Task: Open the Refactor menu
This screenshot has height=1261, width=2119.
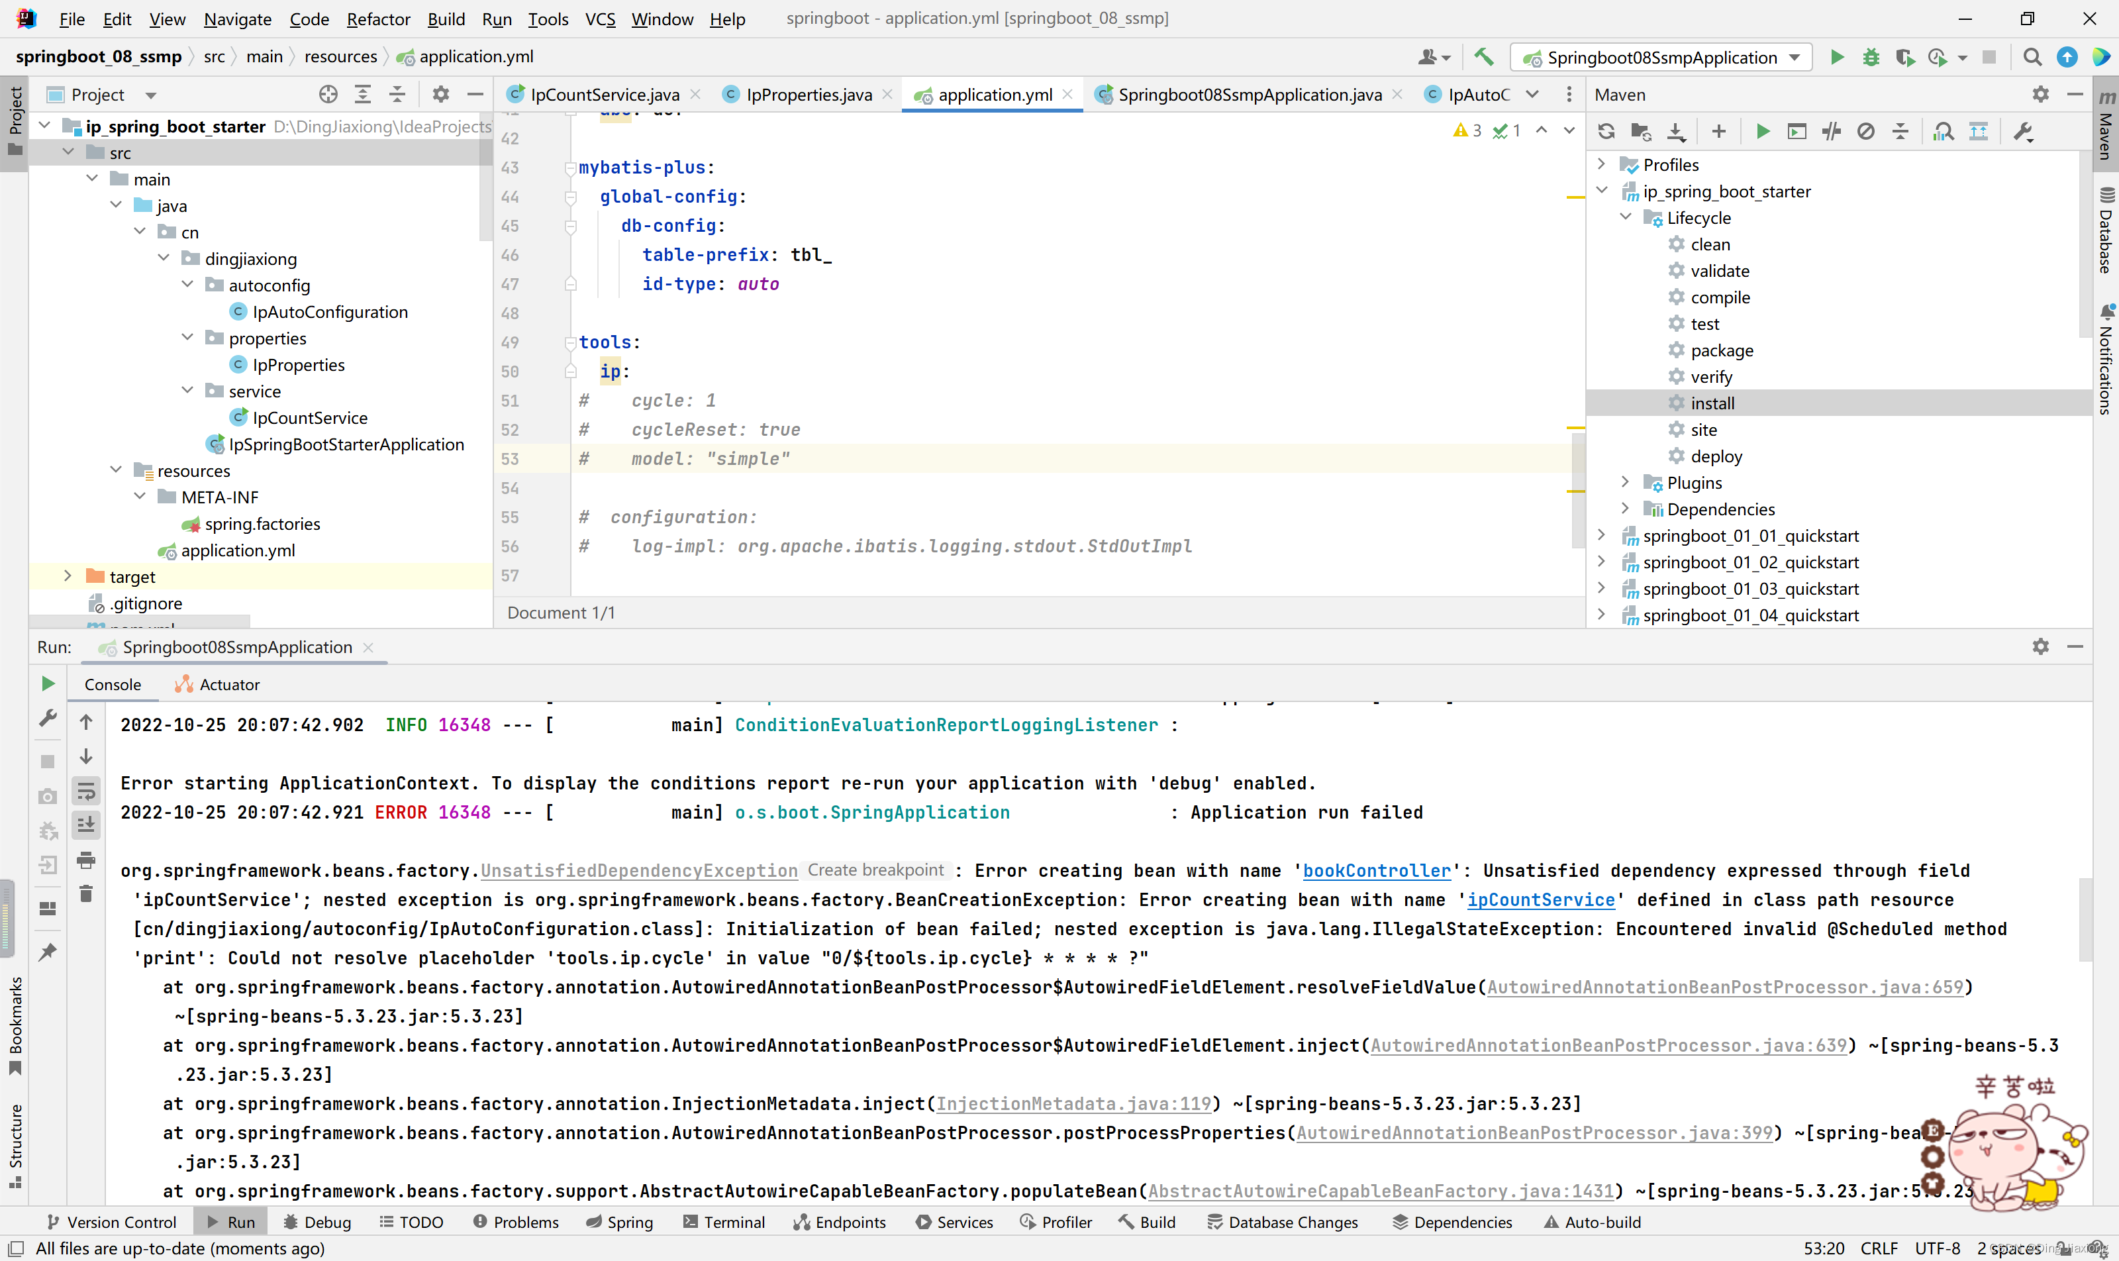Action: point(378,19)
